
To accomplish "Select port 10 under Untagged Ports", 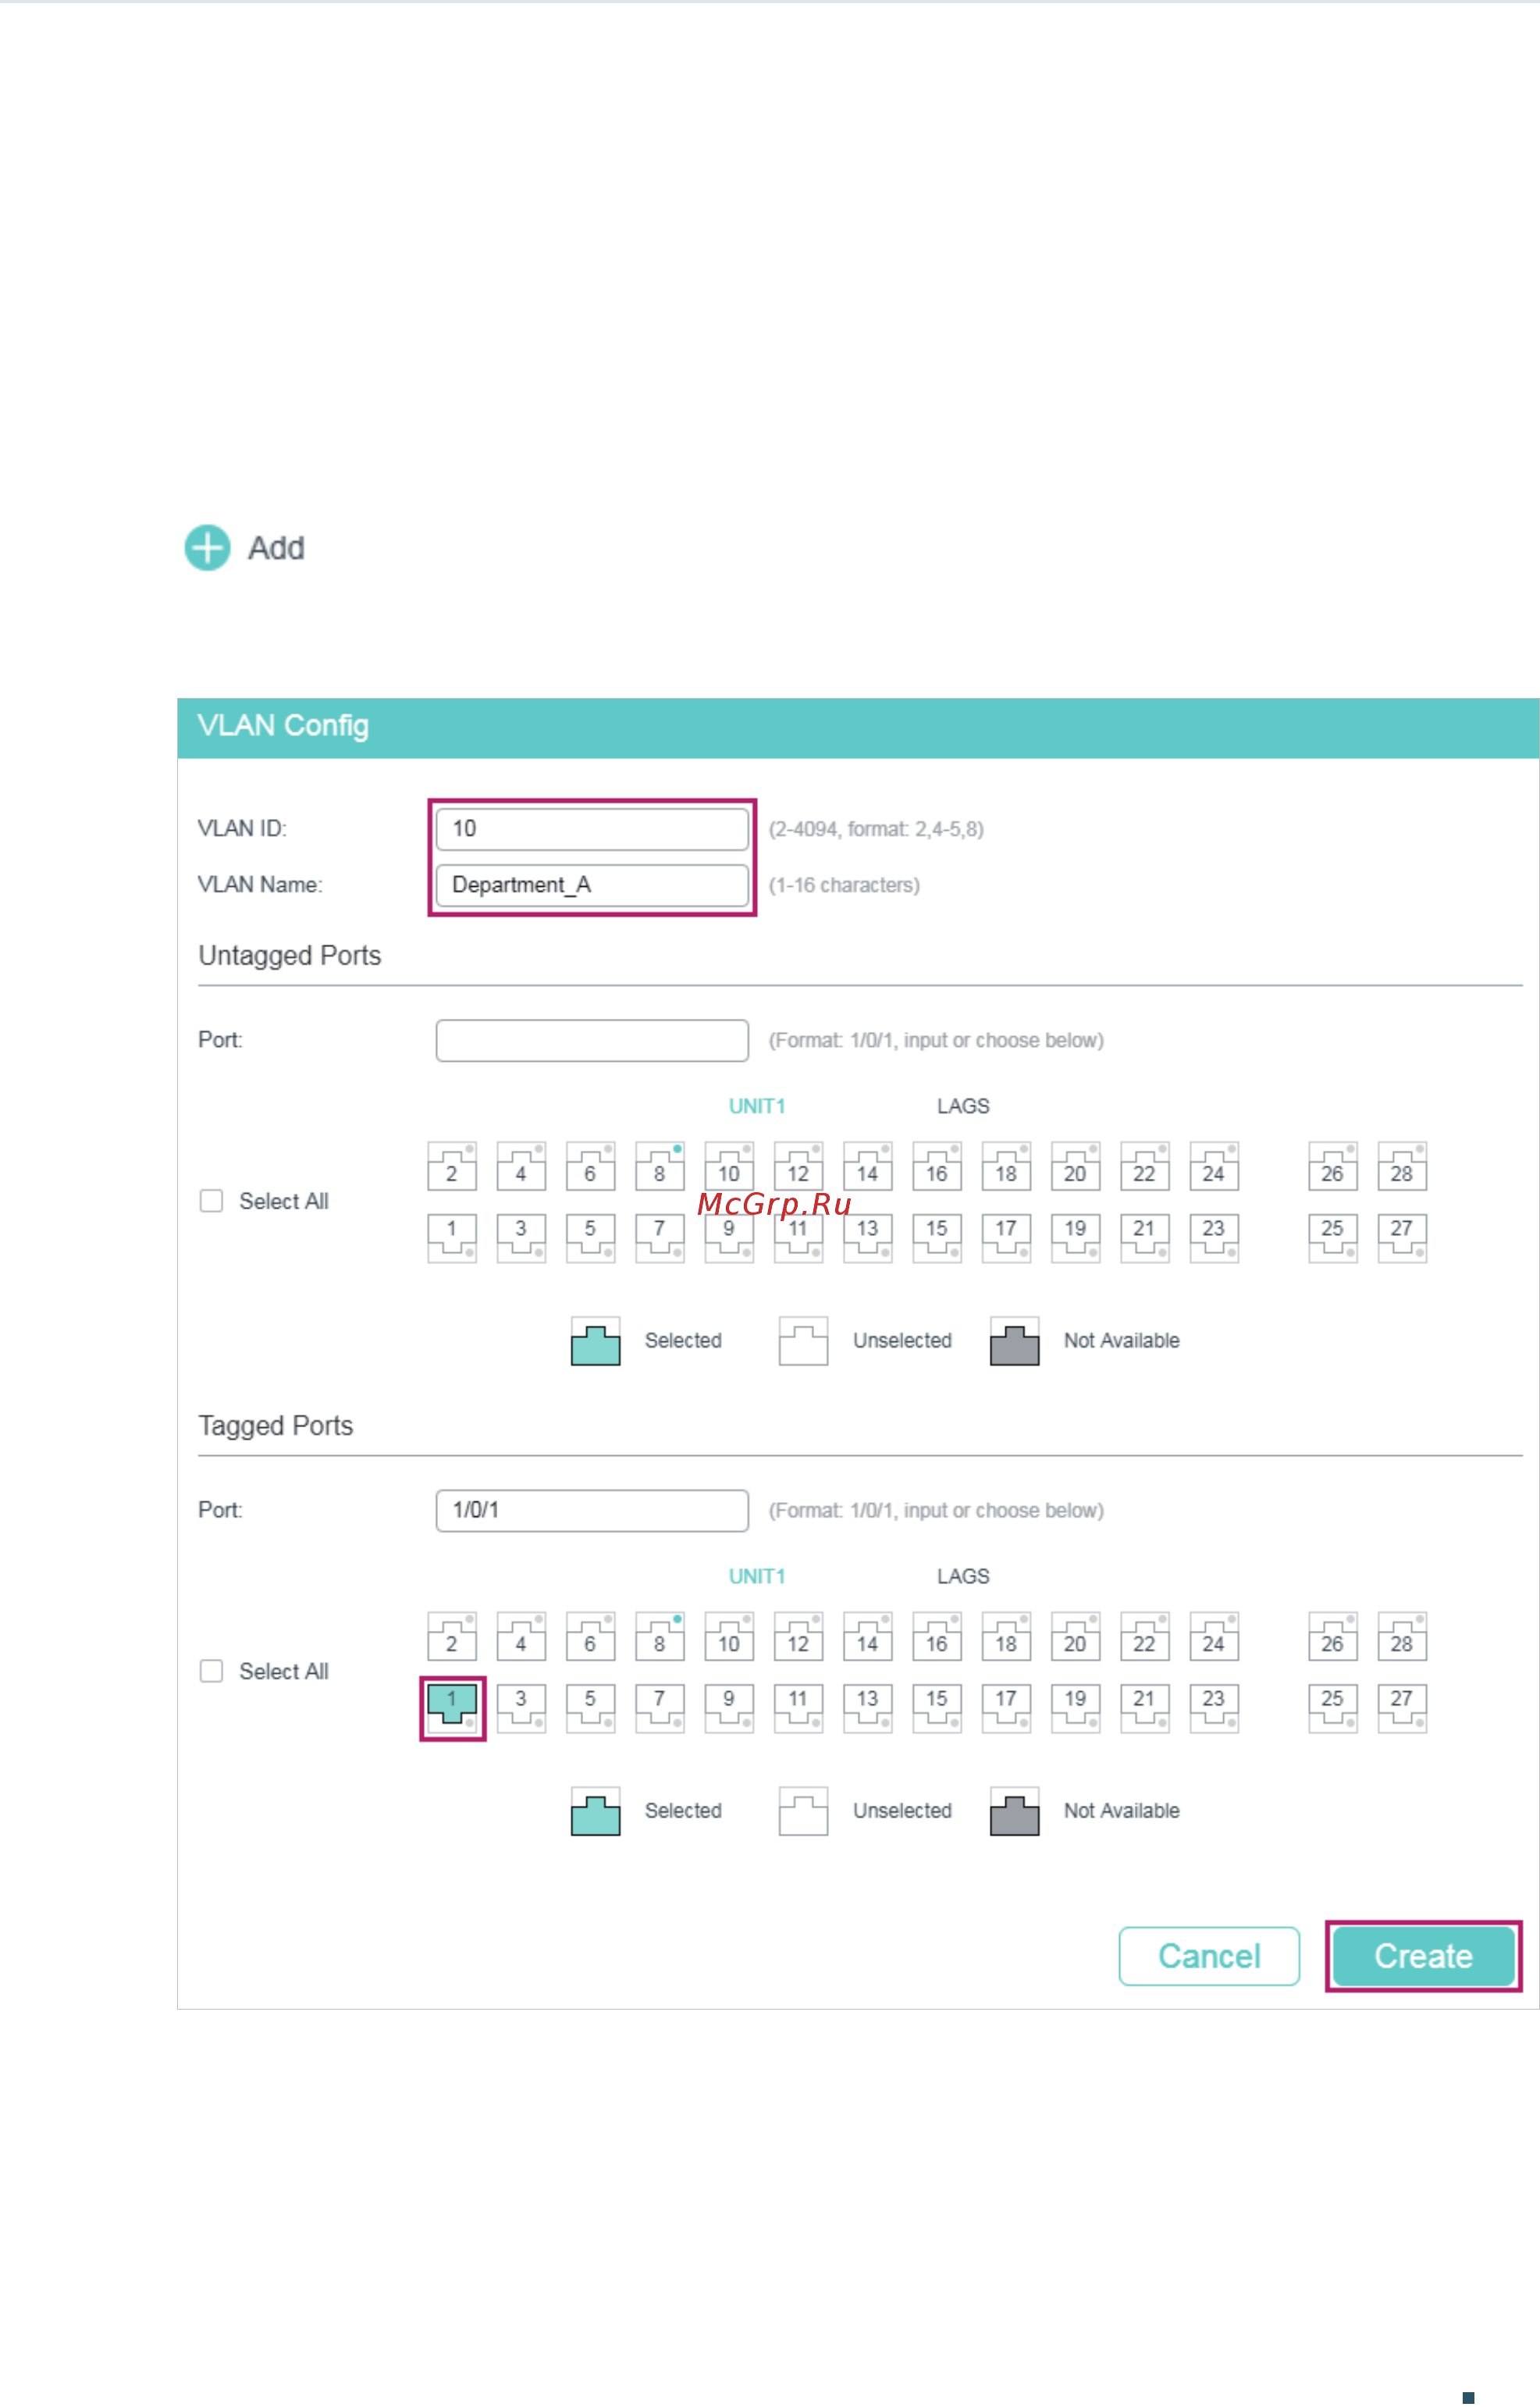I will [729, 1167].
